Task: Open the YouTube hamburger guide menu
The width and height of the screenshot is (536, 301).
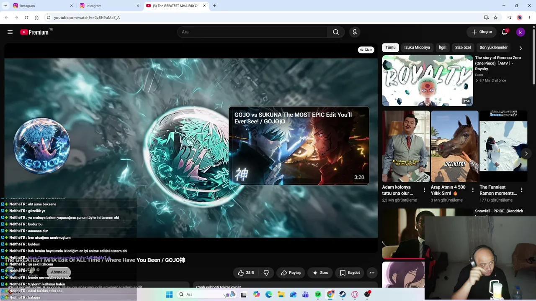Action: tap(10, 32)
